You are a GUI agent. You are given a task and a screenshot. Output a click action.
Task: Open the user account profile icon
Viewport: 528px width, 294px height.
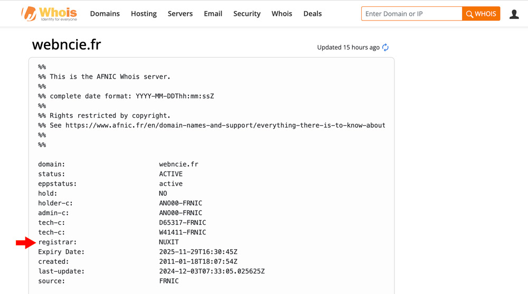pyautogui.click(x=514, y=14)
